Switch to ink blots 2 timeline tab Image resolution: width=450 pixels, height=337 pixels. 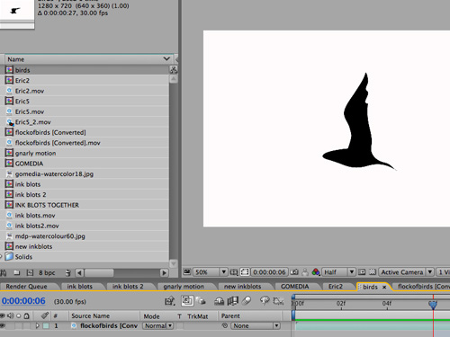click(128, 287)
